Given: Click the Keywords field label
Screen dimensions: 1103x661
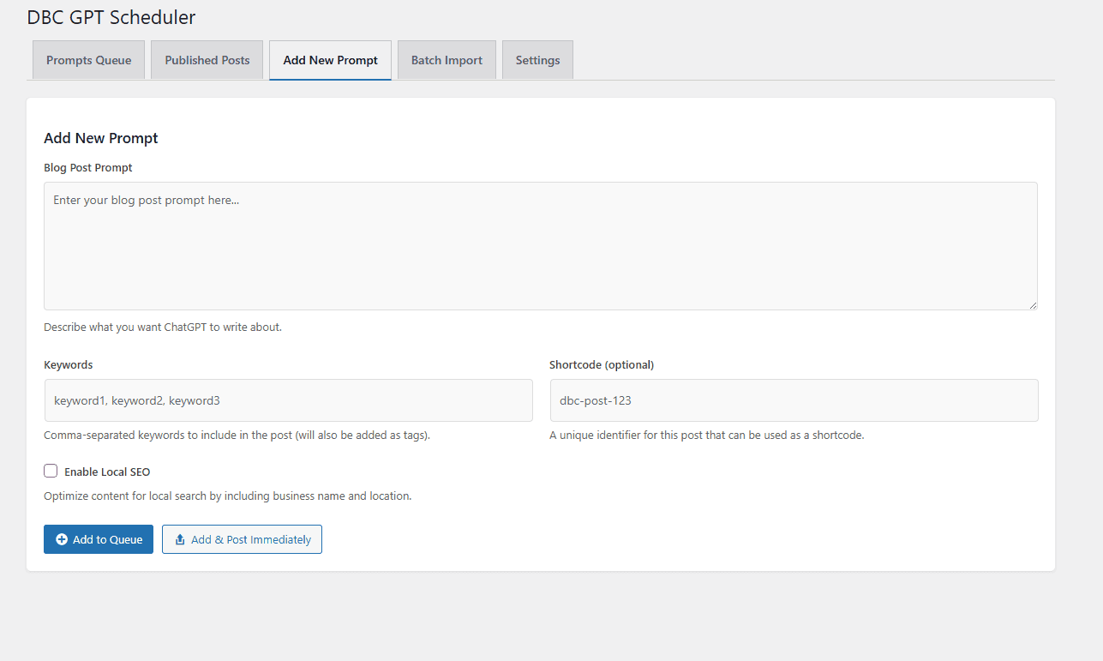Looking at the screenshot, I should point(69,364).
